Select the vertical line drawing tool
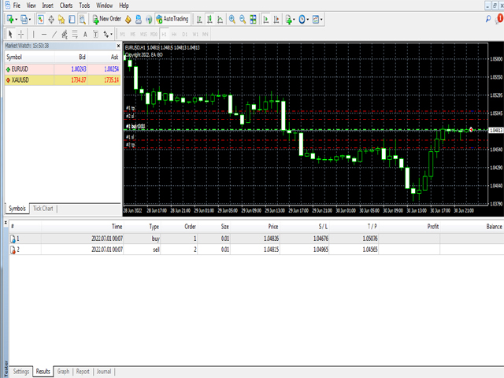 (33, 34)
